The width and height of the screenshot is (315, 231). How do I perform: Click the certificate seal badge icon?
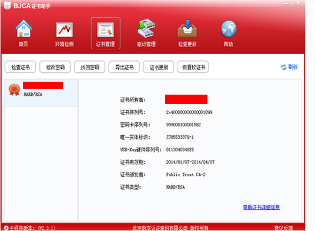click(x=15, y=89)
